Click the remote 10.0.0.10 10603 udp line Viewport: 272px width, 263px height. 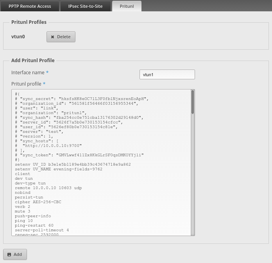tap(48, 188)
